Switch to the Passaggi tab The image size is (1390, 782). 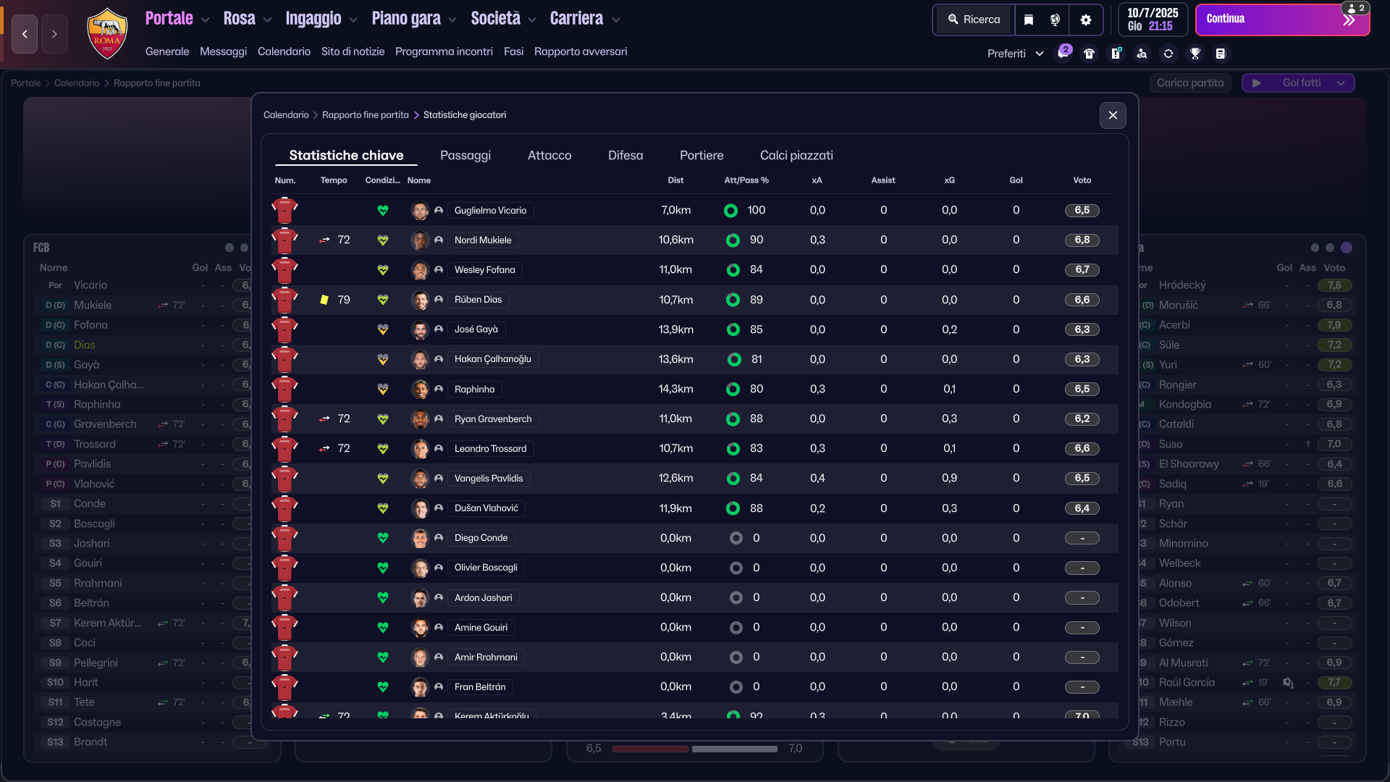tap(465, 155)
